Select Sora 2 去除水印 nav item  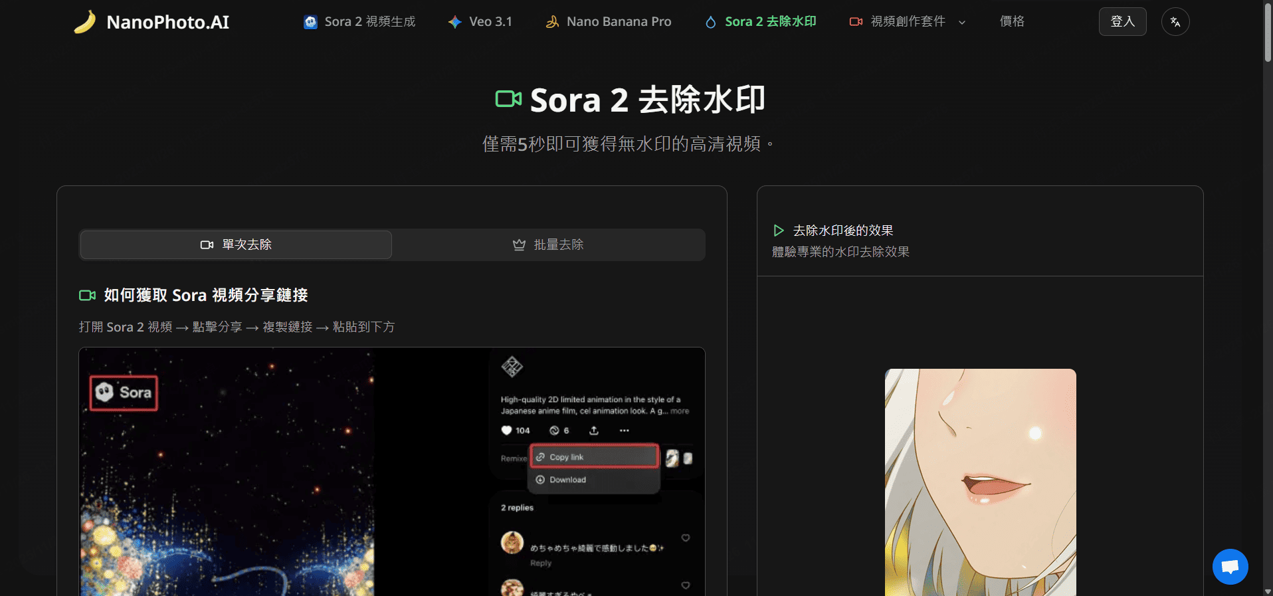(761, 22)
